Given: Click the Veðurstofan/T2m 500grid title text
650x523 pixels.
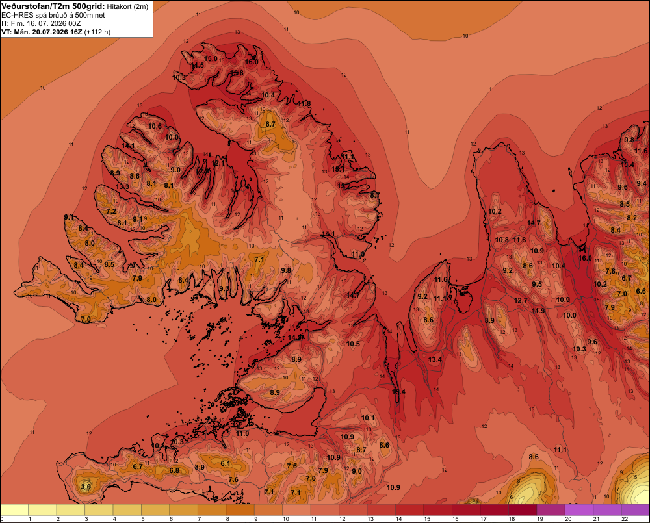Looking at the screenshot, I should coord(53,6).
